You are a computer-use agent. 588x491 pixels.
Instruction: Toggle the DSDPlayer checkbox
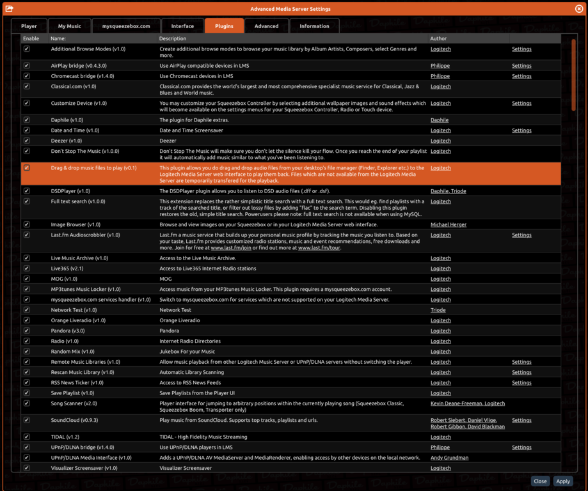click(x=27, y=191)
